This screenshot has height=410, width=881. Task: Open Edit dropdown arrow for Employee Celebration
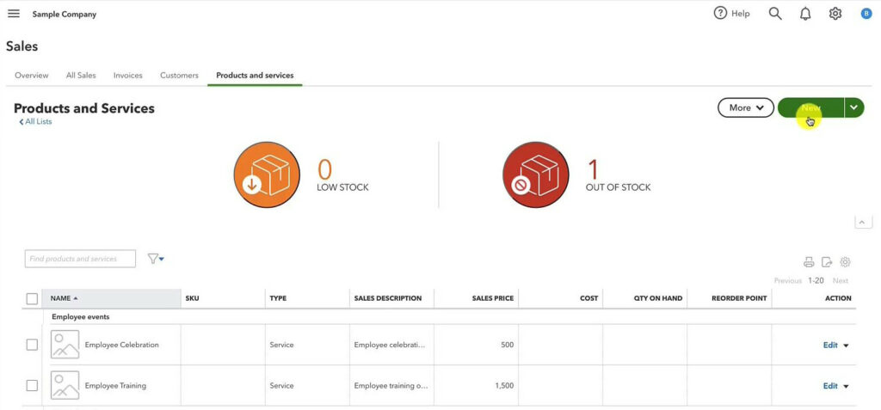coord(847,346)
